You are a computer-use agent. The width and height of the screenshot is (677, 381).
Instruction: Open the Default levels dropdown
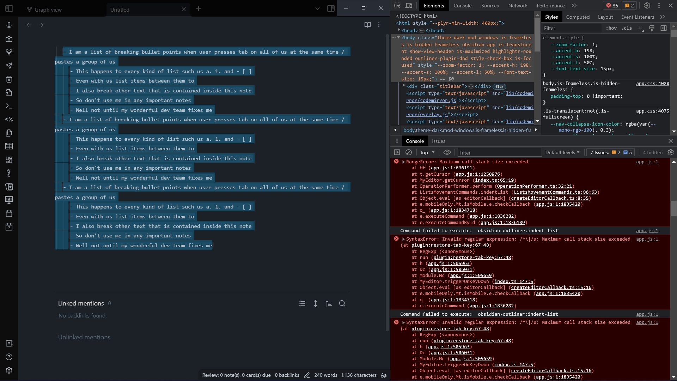[562, 152]
